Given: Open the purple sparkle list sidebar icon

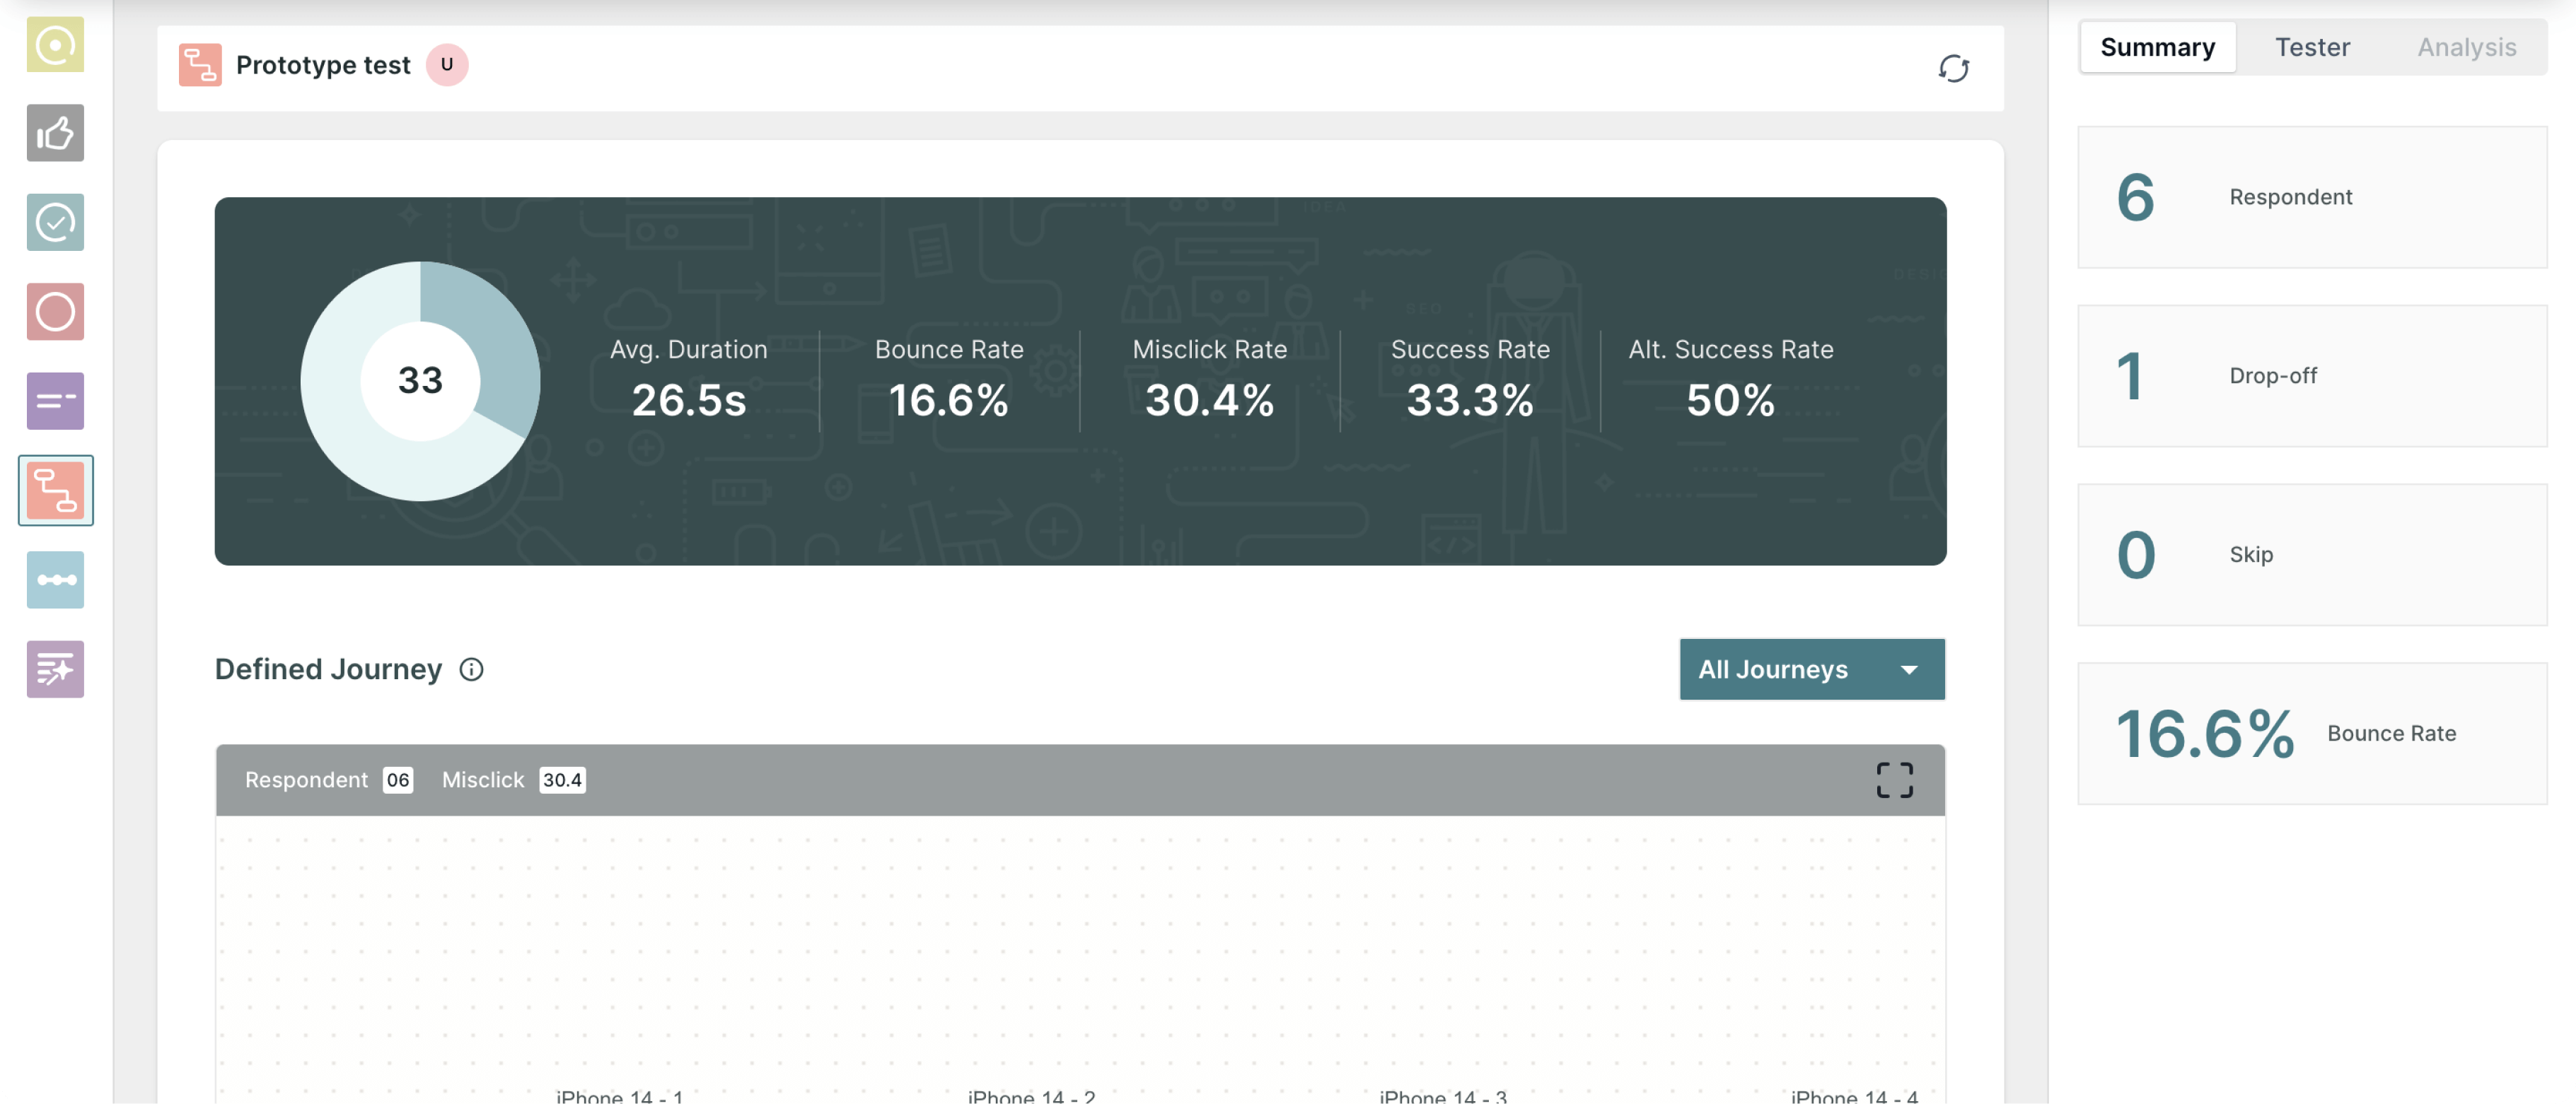Looking at the screenshot, I should (55, 669).
